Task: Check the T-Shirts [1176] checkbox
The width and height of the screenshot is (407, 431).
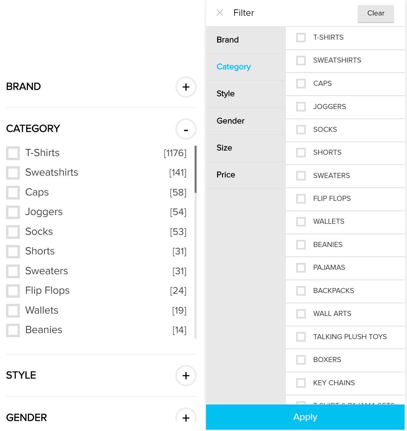Action: point(13,153)
